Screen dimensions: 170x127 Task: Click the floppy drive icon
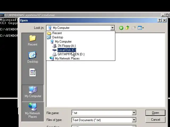[x=54, y=46]
